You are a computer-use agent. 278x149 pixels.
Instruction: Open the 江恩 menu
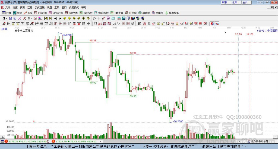[30, 7]
